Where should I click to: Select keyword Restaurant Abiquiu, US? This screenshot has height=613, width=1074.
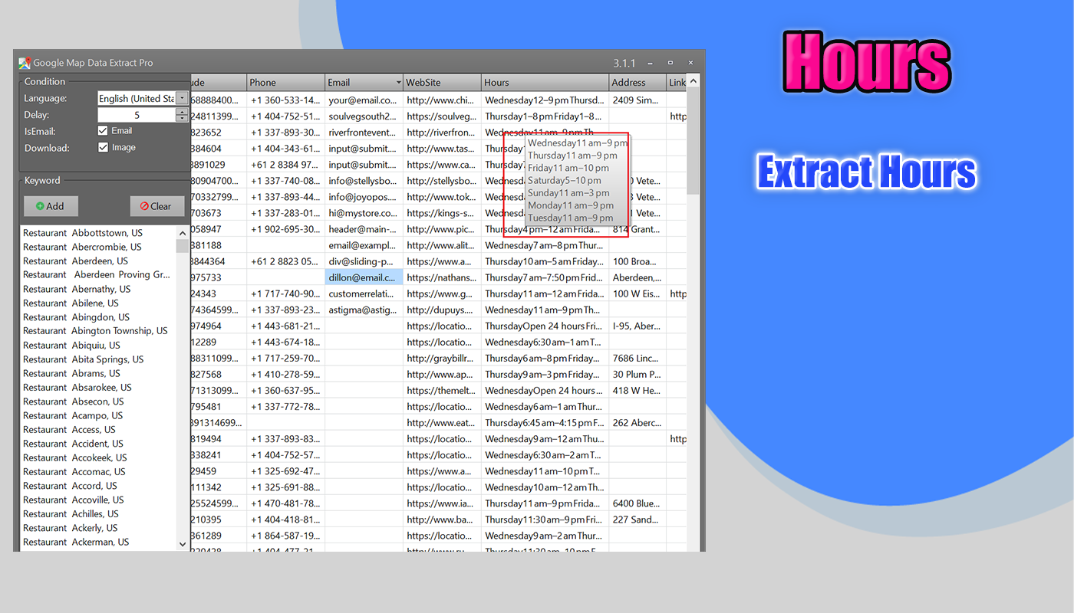coord(71,345)
